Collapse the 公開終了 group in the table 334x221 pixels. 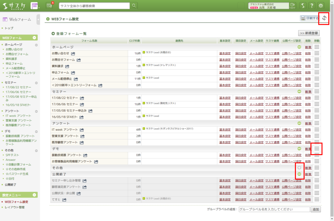[x=299, y=174]
